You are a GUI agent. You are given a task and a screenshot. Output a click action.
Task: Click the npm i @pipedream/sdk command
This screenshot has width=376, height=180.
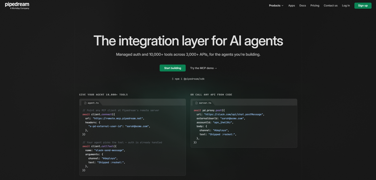point(188,79)
